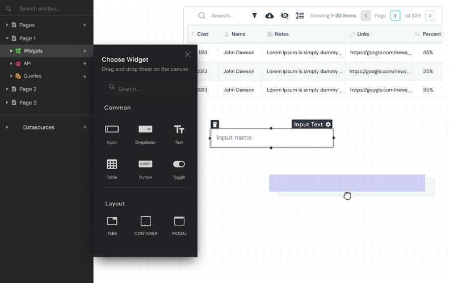Click the page number box
The image size is (454, 283).
(x=395, y=16)
